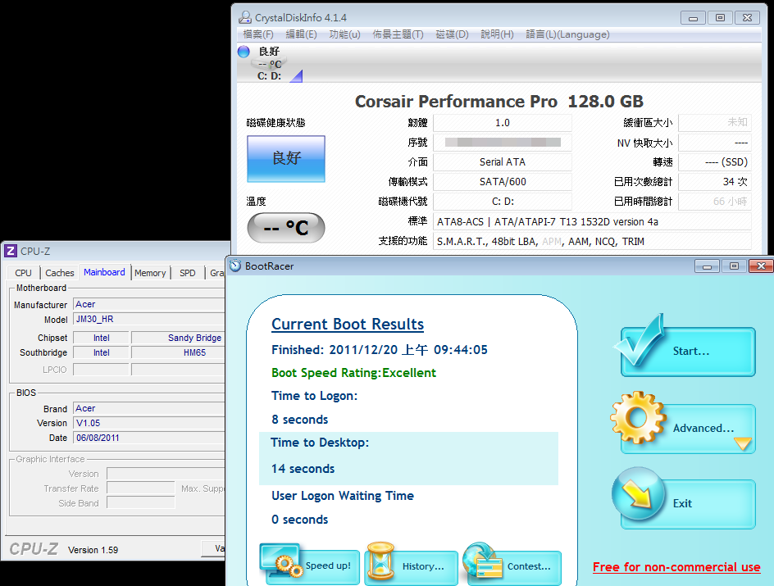Click the Chipset name Sandy Bridge field
This screenshot has height=586, width=774.
click(178, 338)
